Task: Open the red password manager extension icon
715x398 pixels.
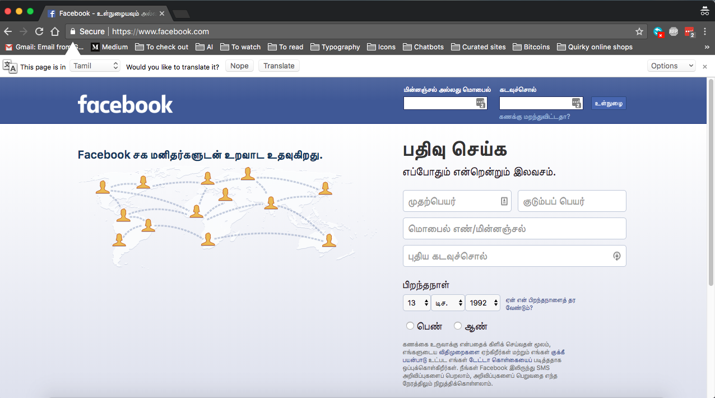Action: click(690, 32)
